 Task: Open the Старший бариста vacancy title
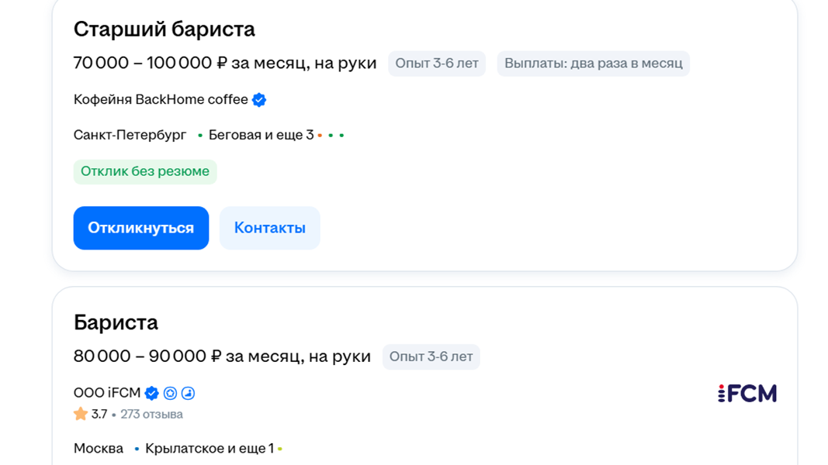click(x=164, y=29)
